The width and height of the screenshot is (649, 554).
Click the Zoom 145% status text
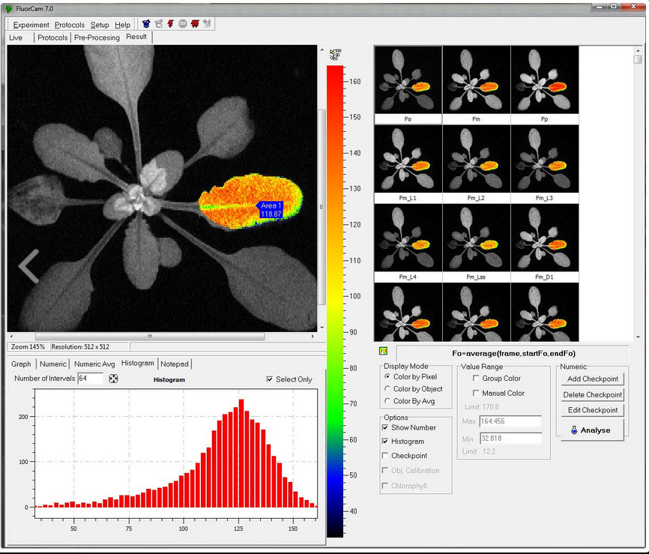coord(28,347)
